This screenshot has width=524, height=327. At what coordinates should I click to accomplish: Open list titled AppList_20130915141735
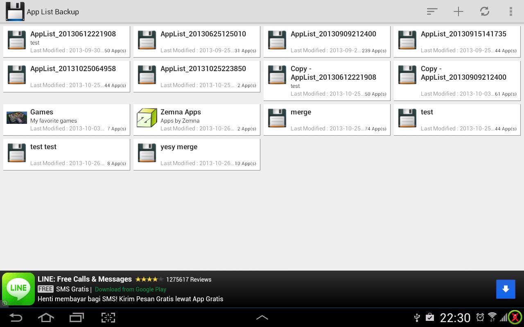click(463, 34)
